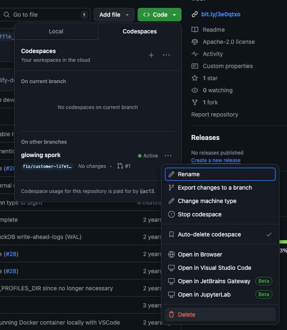Click the plus icon to create codespace

click(151, 55)
